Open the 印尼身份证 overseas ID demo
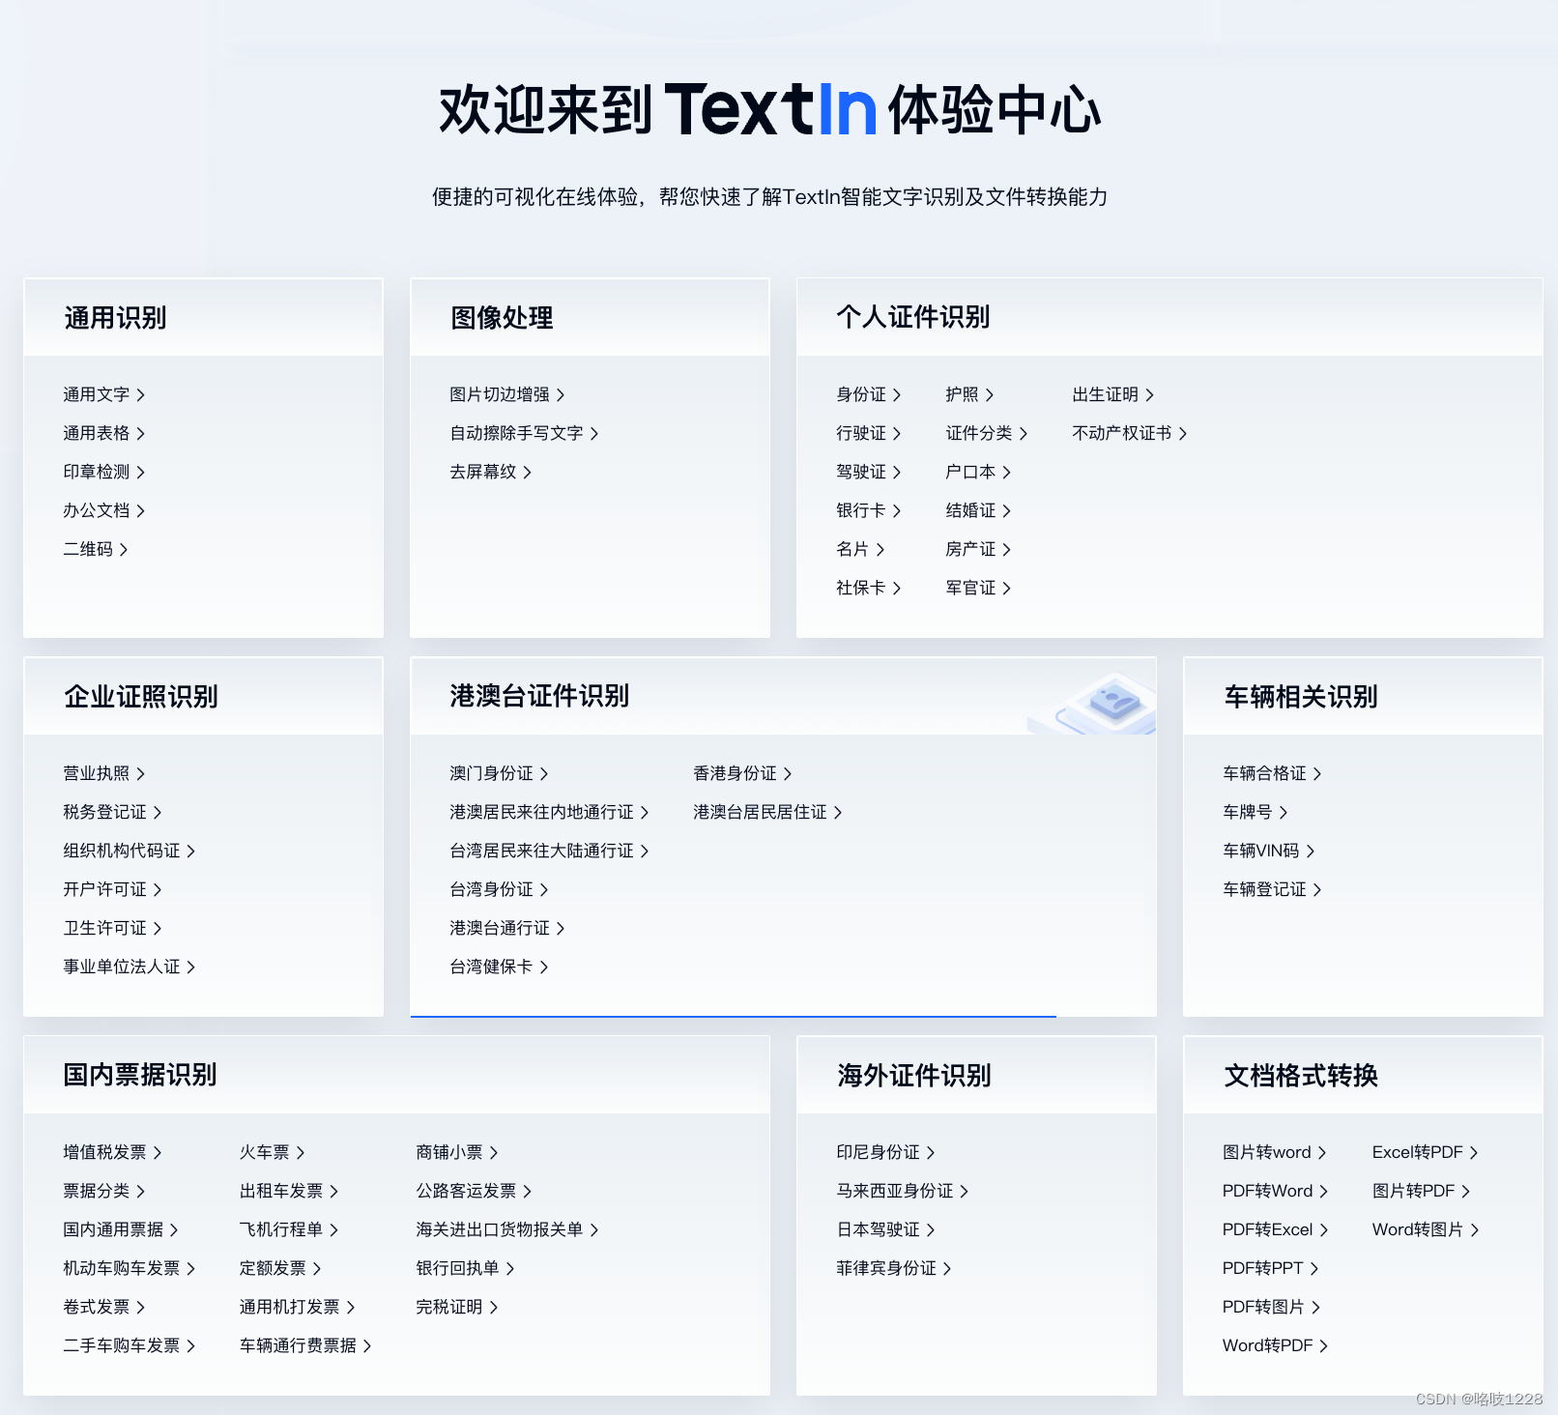Viewport: 1558px width, 1415px height. coord(880,1151)
